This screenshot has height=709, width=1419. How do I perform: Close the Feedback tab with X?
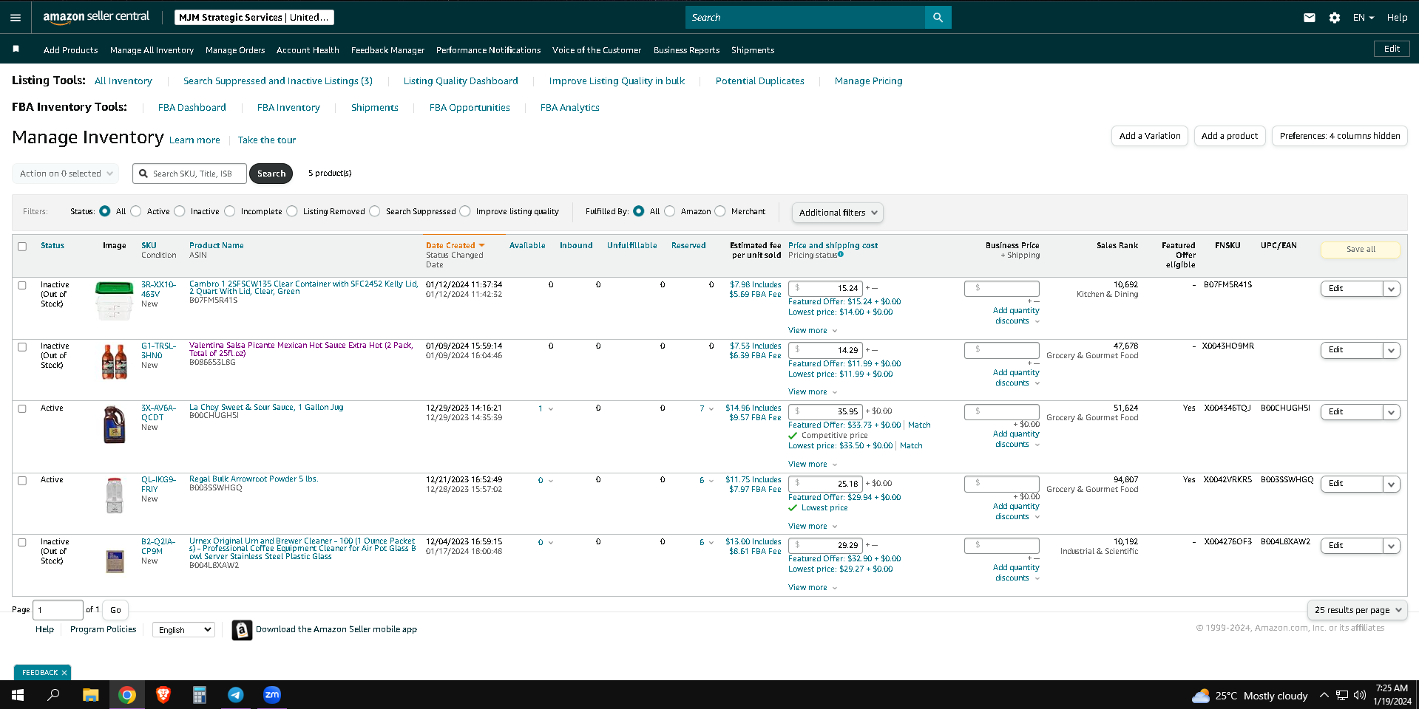point(64,673)
